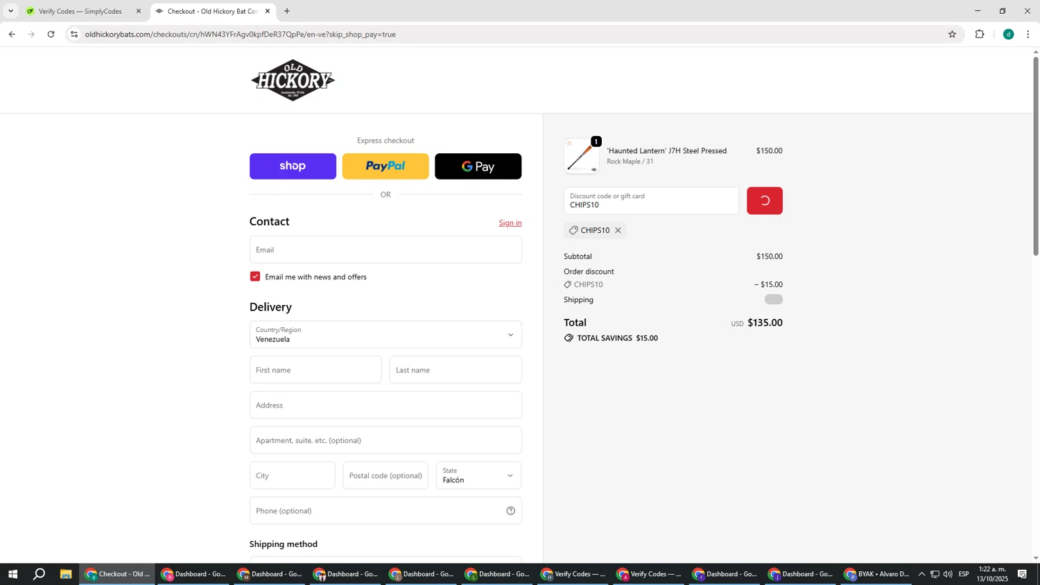Click the Address field
This screenshot has width=1040, height=585.
(x=385, y=405)
